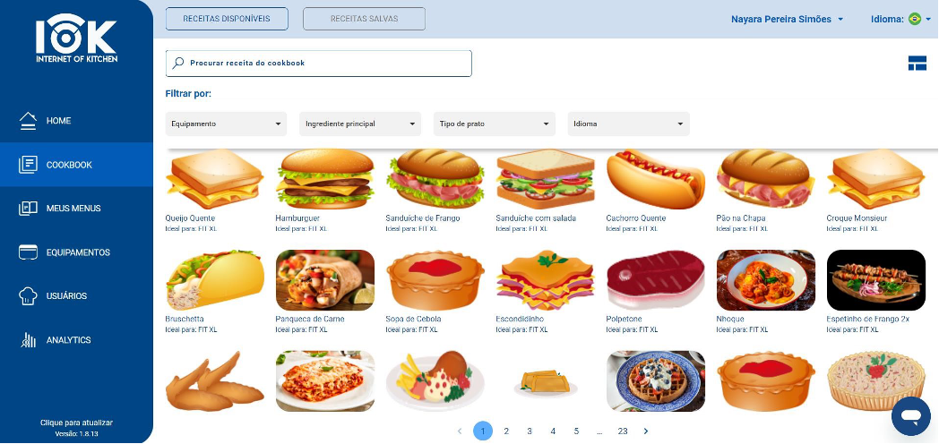Open the Analytics section from the chart icon

28,340
